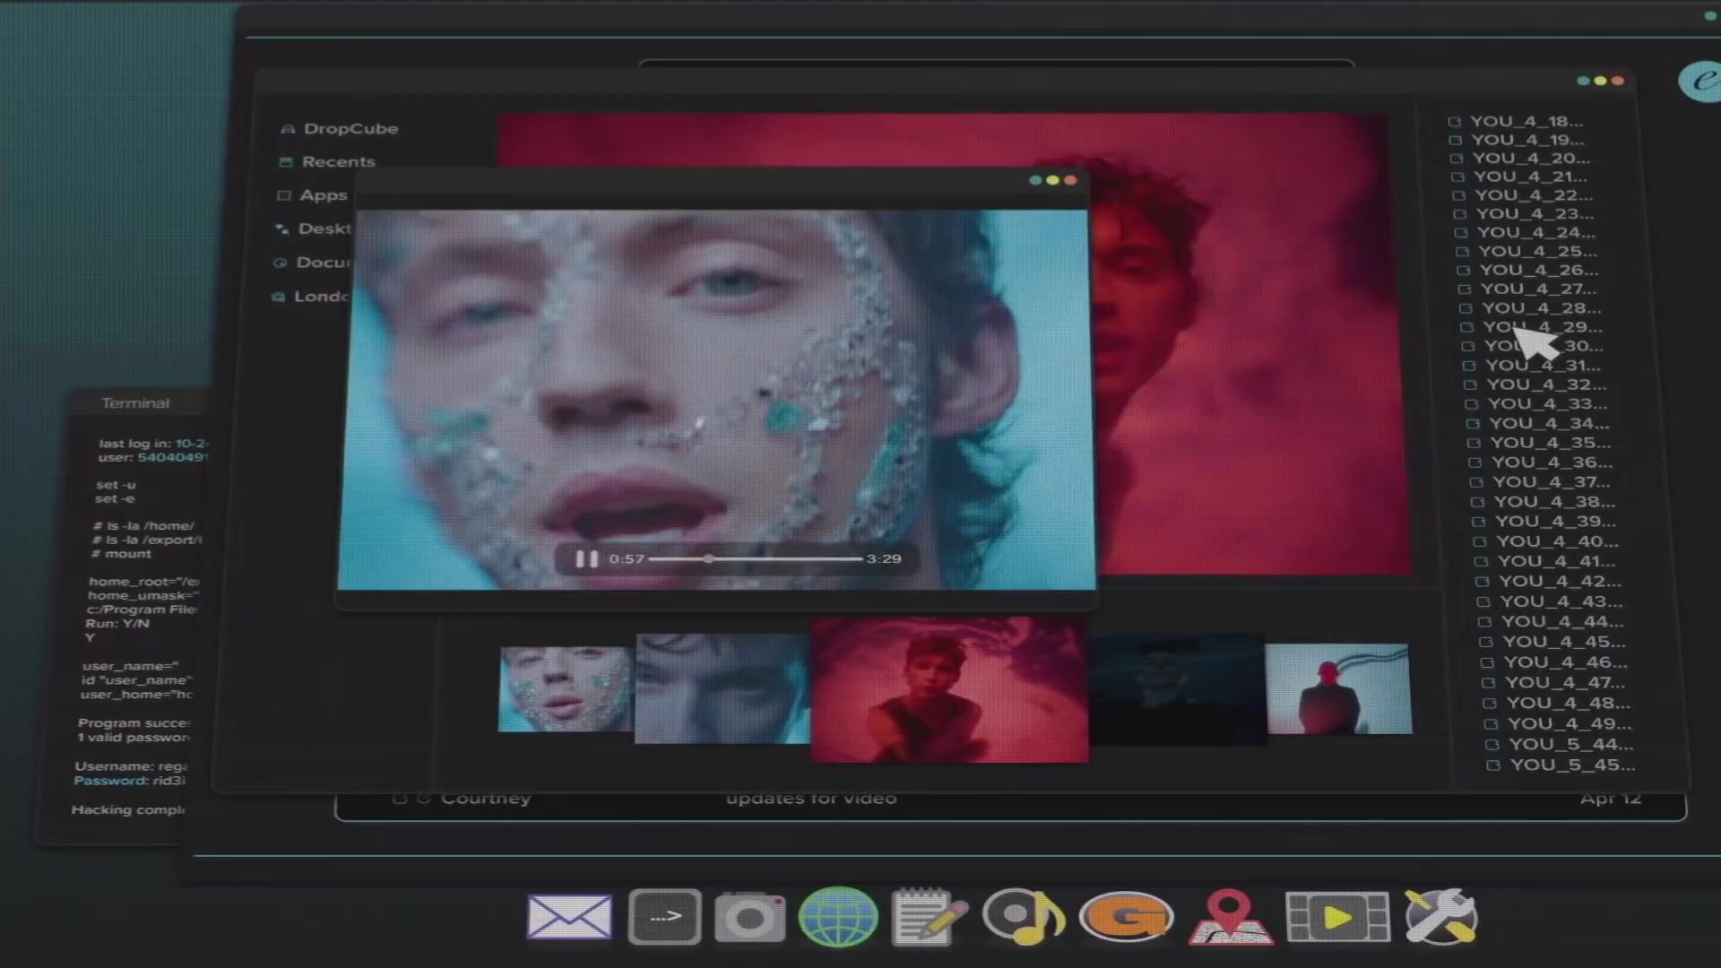Open file YOU_4_42
Image resolution: width=1721 pixels, height=968 pixels.
pyautogui.click(x=1561, y=581)
